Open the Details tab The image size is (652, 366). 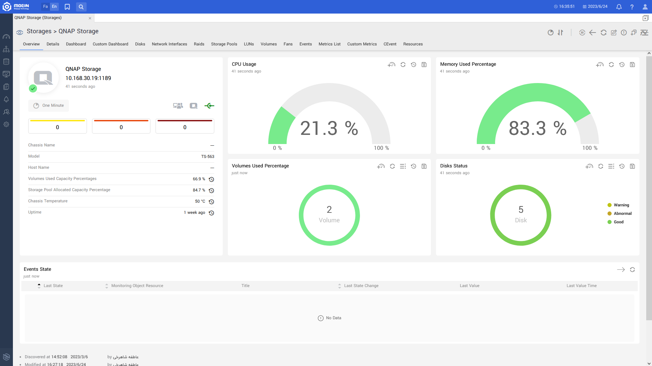[x=53, y=44]
